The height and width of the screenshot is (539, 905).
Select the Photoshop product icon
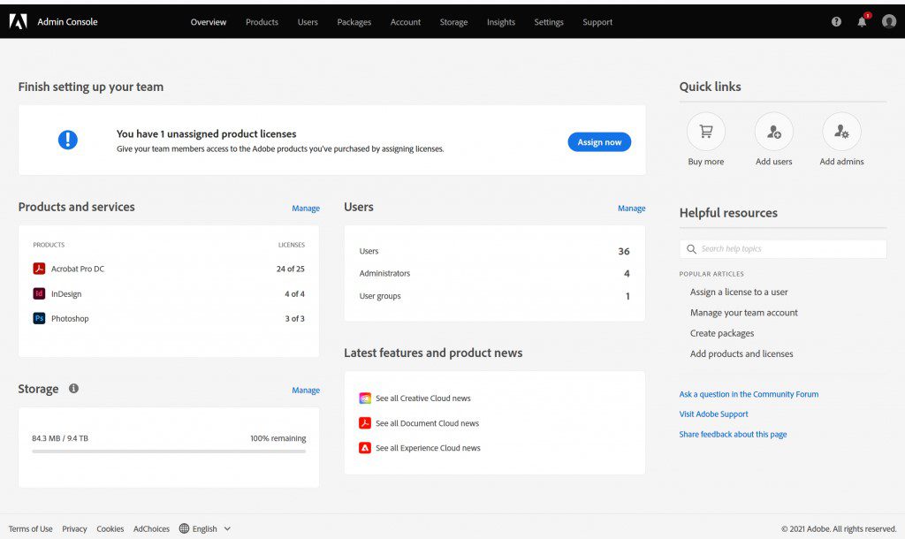[x=39, y=318]
